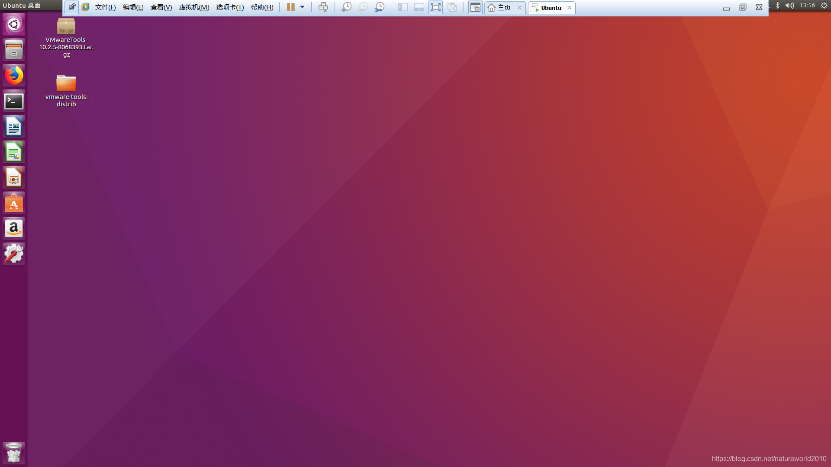The width and height of the screenshot is (831, 467).
Task: Open the 查看(V) menu
Action: (161, 7)
